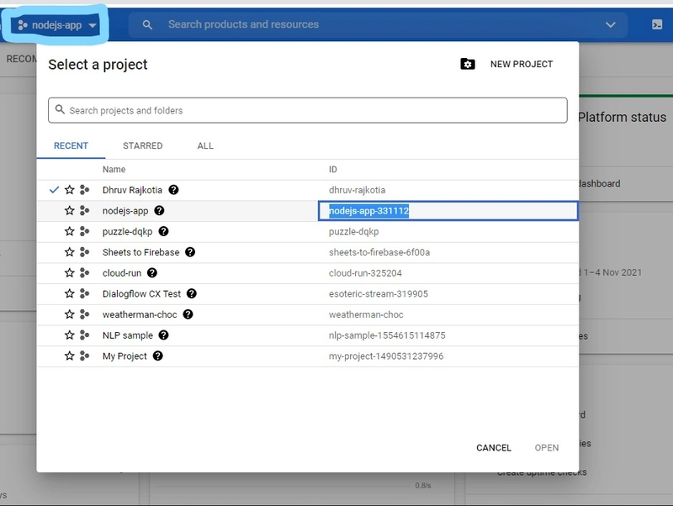
Task: Open nodejs-app project selector dropdown
Action: click(x=56, y=25)
